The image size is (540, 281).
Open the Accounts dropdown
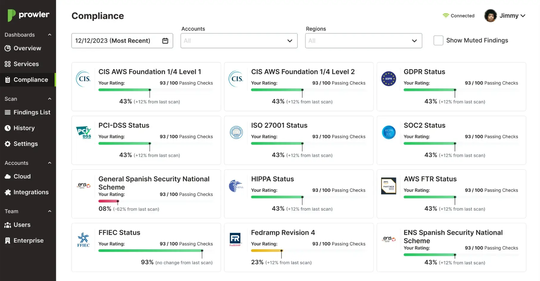(x=239, y=41)
